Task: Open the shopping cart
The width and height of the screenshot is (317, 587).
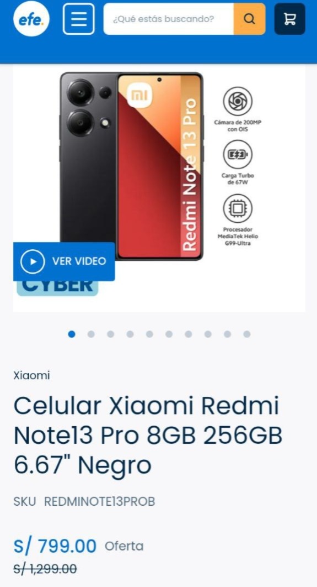Action: [290, 19]
